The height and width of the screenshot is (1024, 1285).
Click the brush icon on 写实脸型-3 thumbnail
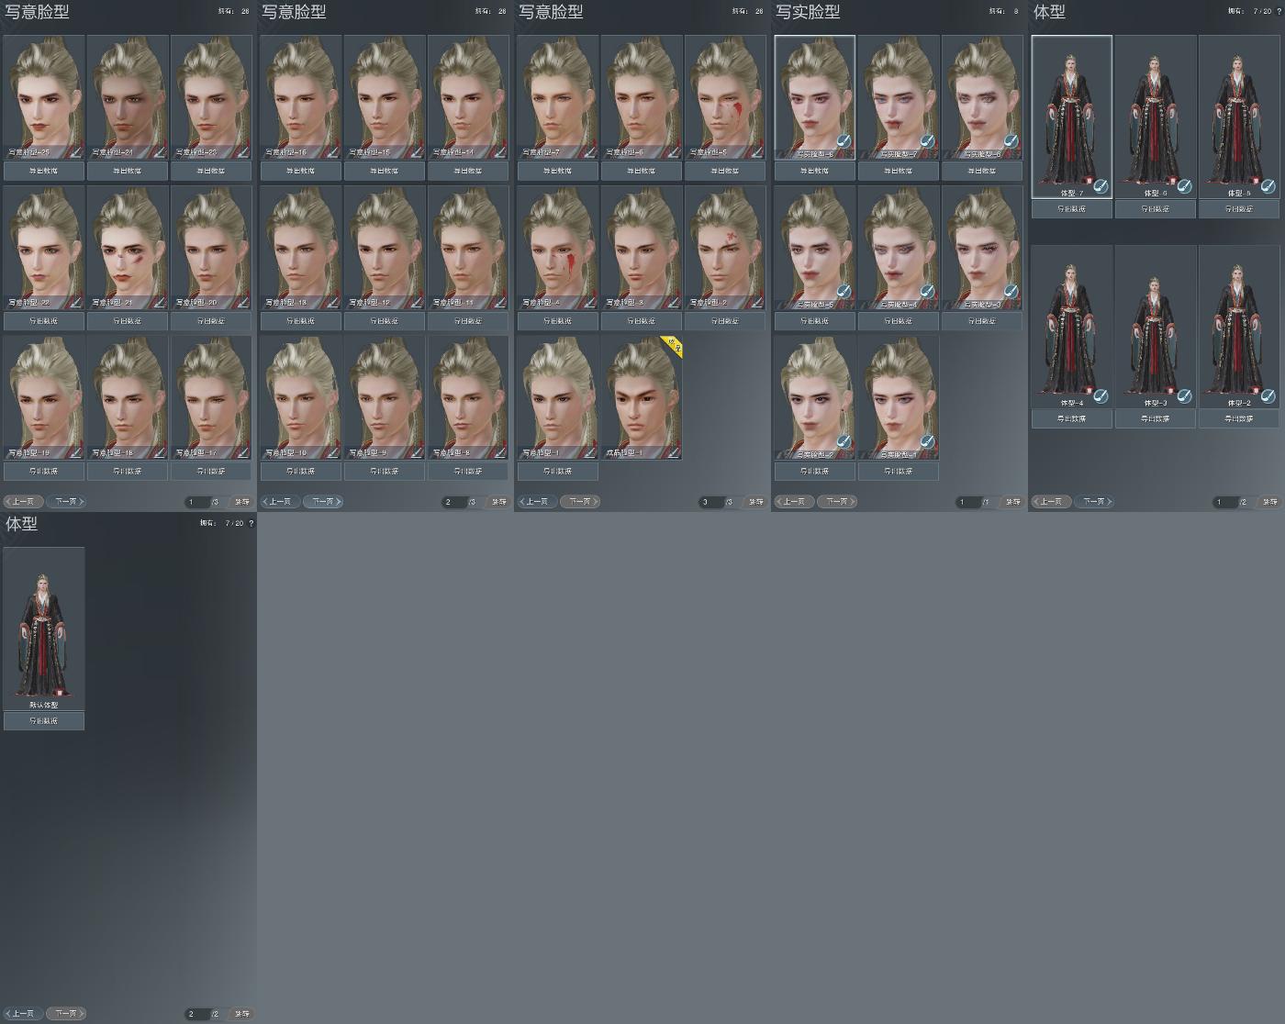(x=1011, y=292)
